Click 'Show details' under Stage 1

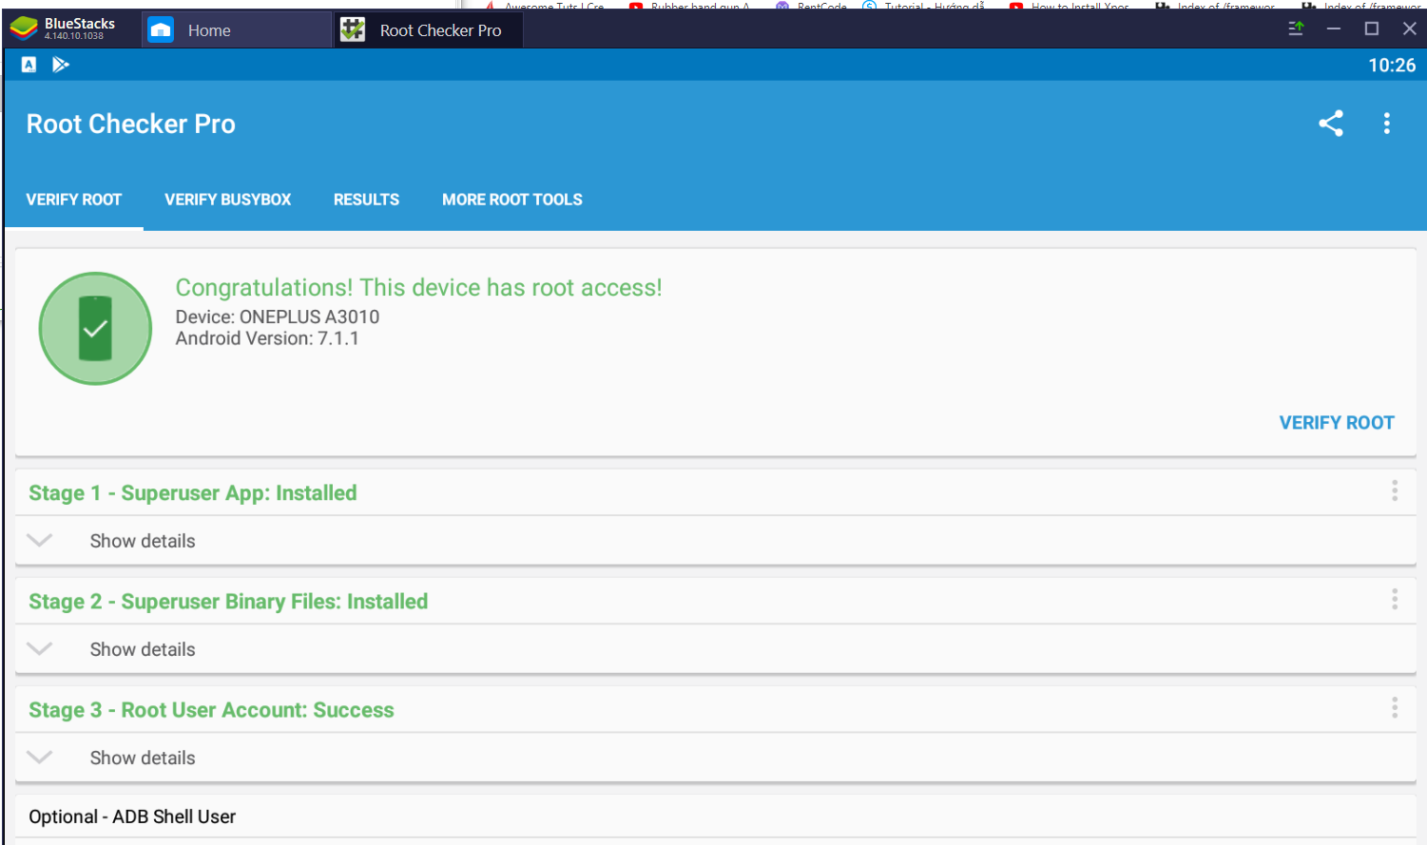click(143, 541)
